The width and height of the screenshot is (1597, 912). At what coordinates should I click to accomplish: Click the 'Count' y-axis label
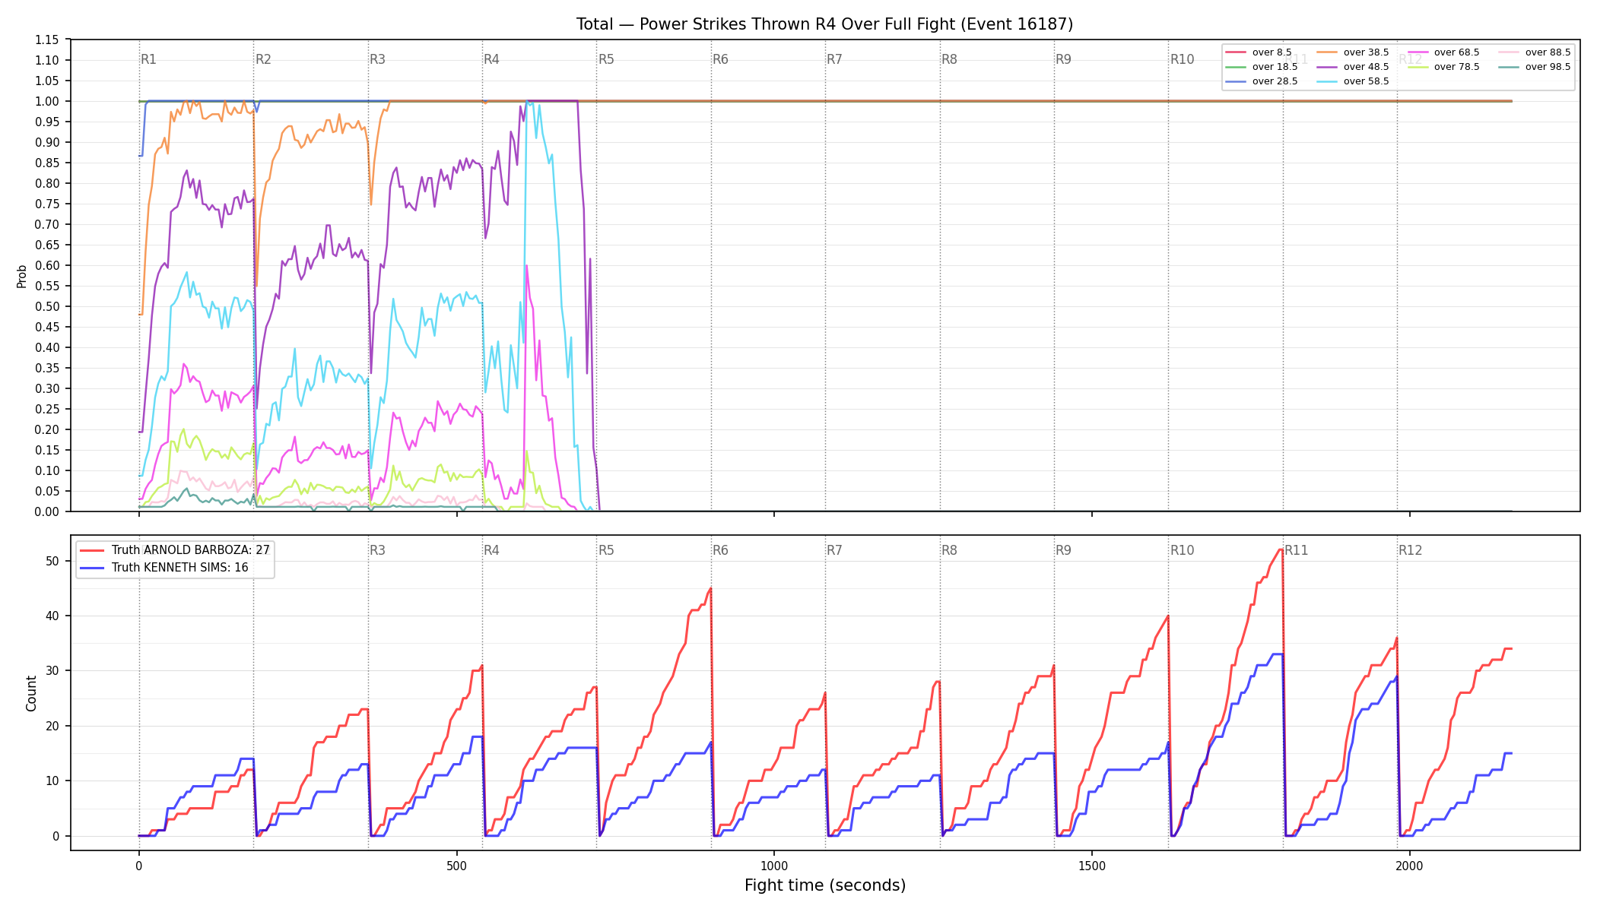(31, 693)
